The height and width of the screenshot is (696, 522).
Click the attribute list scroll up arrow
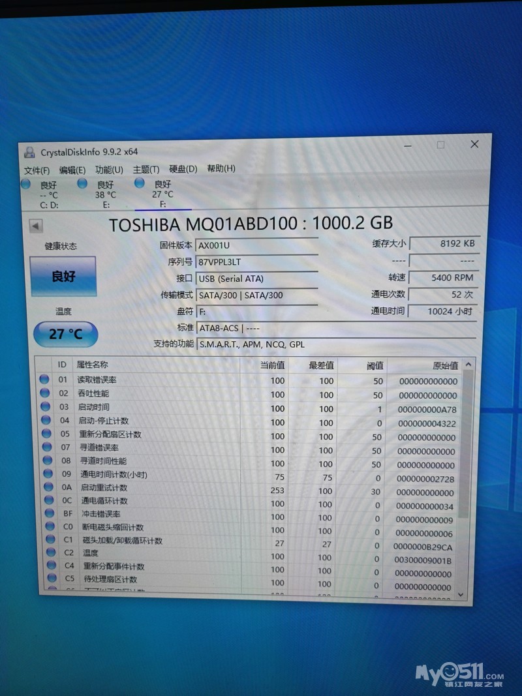pyautogui.click(x=468, y=365)
